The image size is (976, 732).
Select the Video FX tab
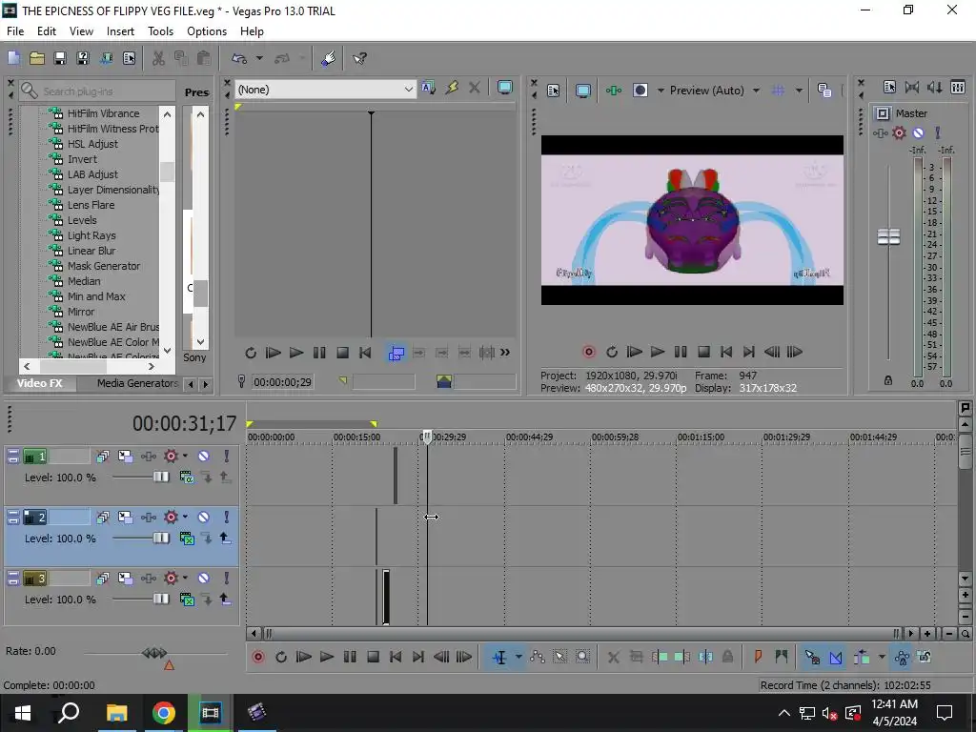(x=40, y=383)
